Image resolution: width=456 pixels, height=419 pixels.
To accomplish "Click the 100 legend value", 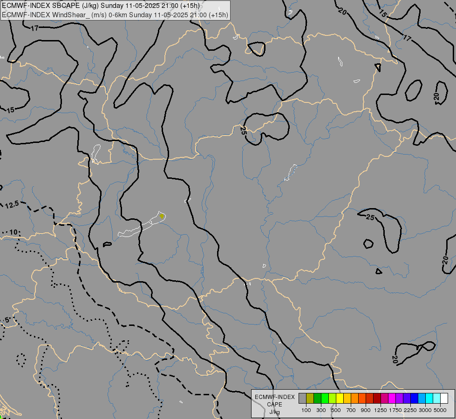I will (x=306, y=410).
